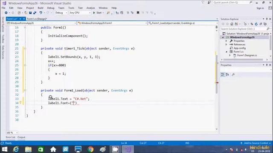Toggle pin on the Solution Explorer panel

click(267, 19)
